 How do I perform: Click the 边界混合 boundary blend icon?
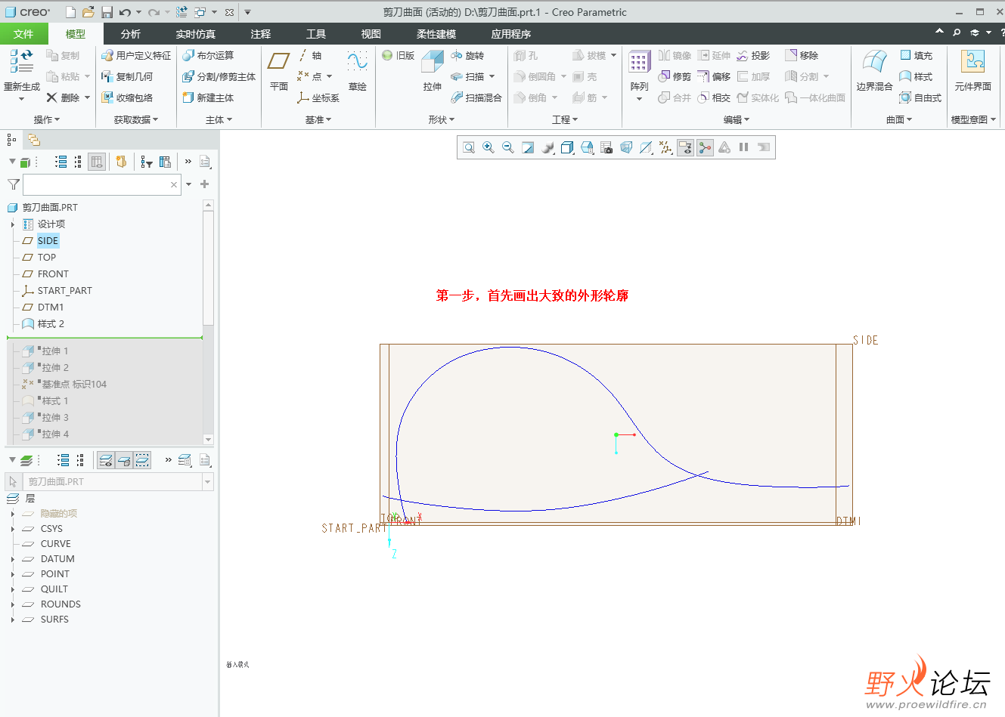(x=874, y=61)
